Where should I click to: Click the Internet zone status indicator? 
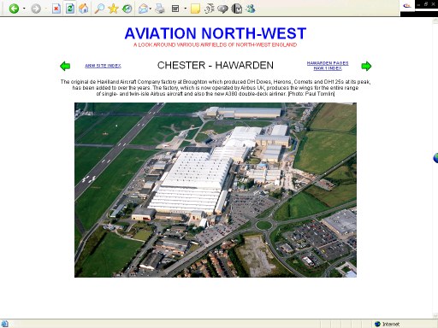point(387,324)
